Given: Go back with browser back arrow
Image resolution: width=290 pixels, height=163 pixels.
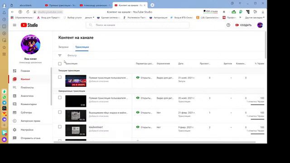Looking at the screenshot, I should pyautogui.click(x=12, y=12).
